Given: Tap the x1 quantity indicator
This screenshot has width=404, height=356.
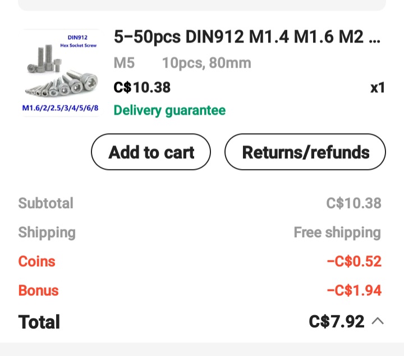Looking at the screenshot, I should pyautogui.click(x=378, y=88).
